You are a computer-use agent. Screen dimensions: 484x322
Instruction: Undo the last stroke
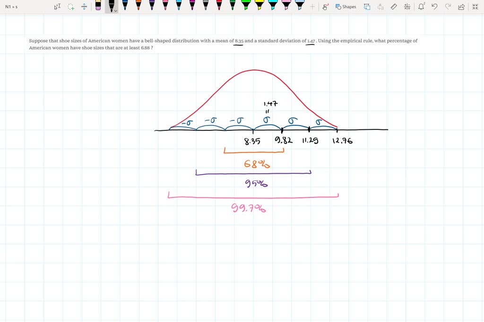click(434, 7)
